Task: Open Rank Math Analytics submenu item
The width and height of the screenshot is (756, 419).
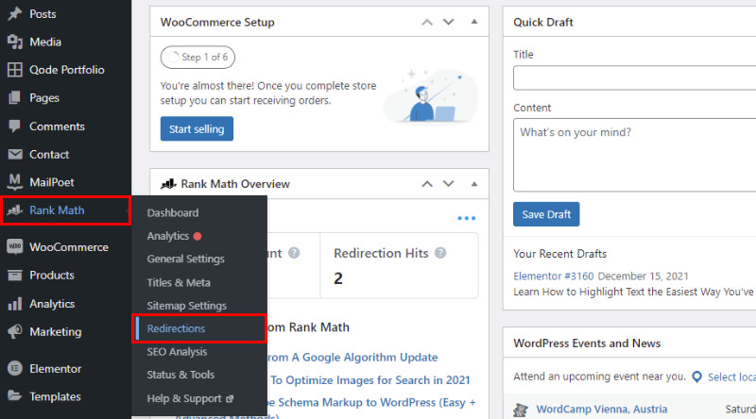Action: 168,236
